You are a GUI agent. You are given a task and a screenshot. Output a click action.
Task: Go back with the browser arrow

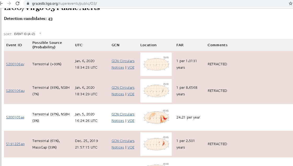[1, 3]
